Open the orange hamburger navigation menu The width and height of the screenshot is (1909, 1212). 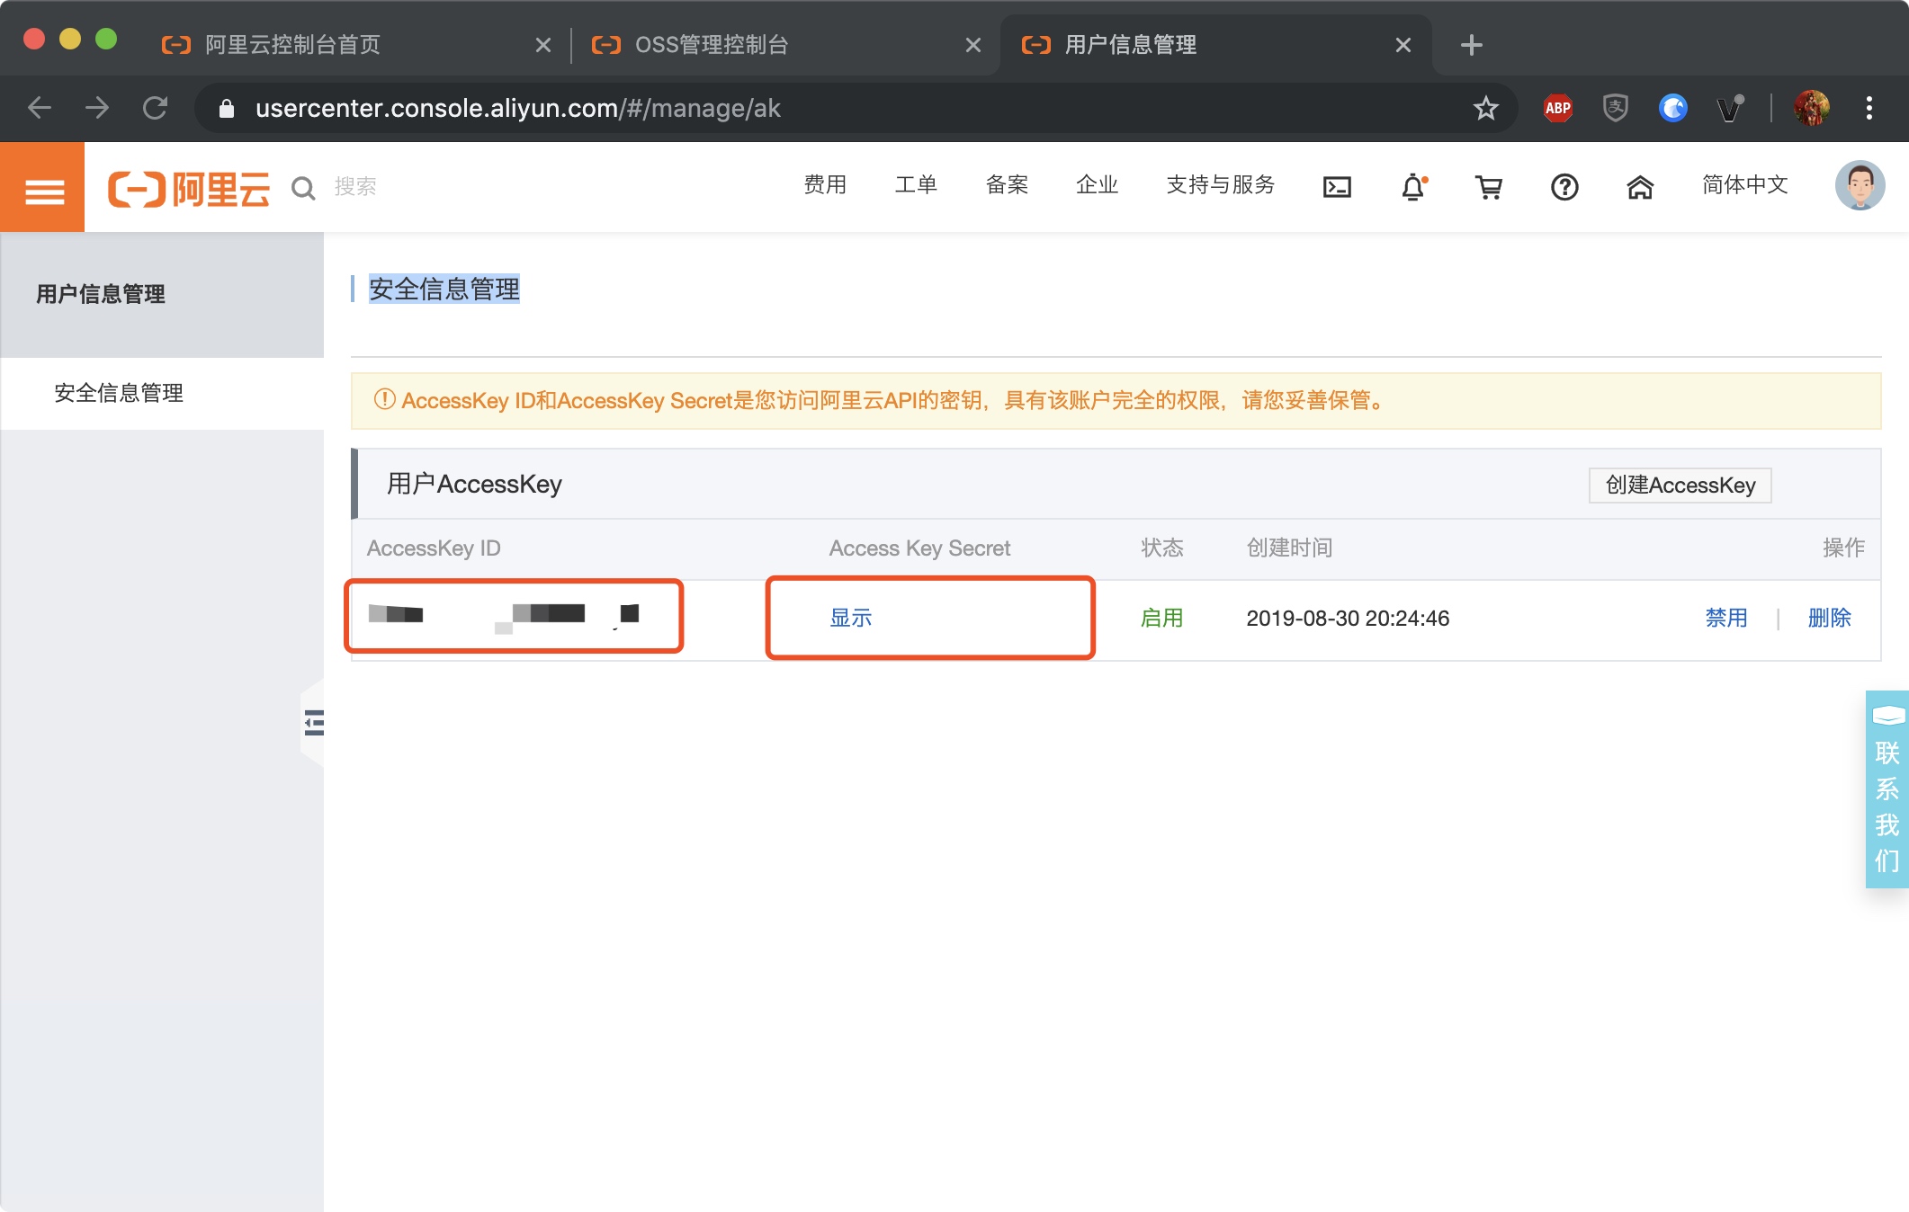(x=43, y=190)
